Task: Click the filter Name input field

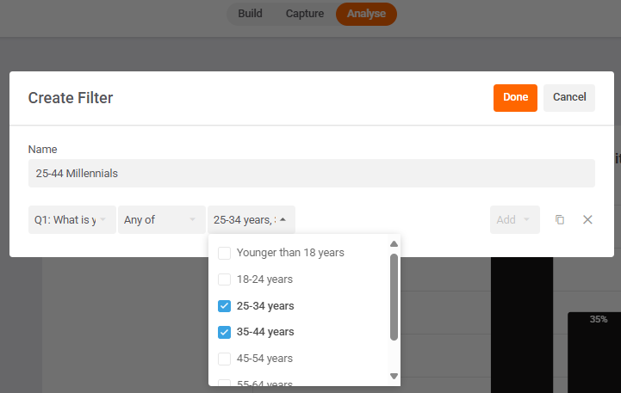Action: [312, 173]
